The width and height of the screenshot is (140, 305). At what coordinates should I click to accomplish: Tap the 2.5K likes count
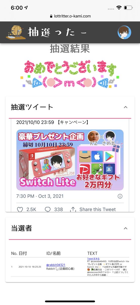[31, 209]
